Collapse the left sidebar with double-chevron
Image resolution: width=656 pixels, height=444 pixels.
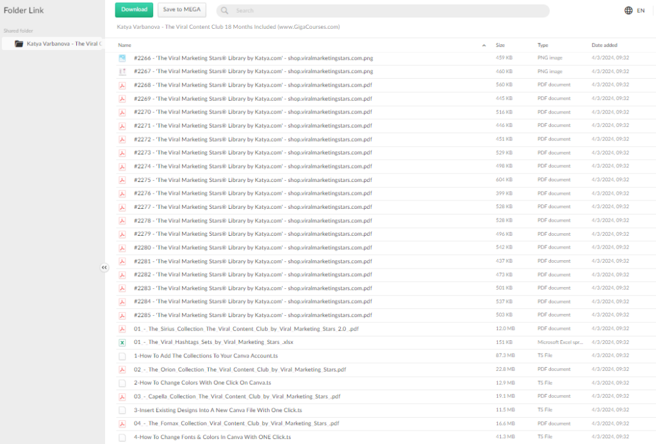click(104, 268)
